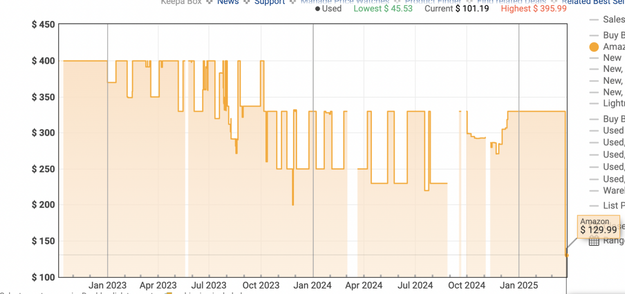Click the 'Oct 2024' date label

point(466,285)
